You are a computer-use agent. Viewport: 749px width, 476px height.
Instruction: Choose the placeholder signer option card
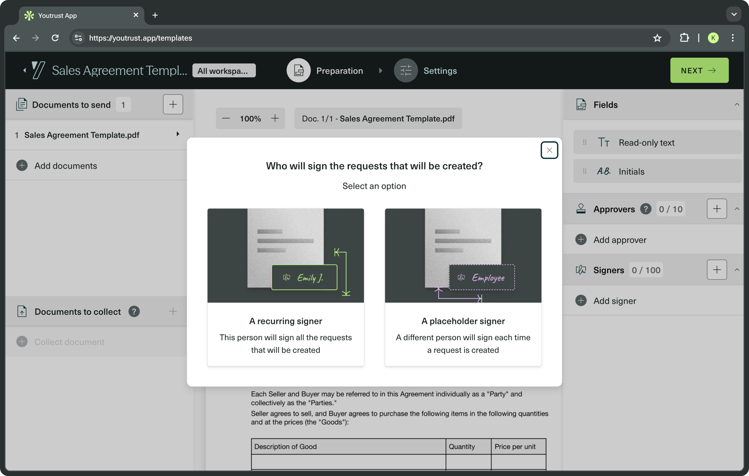coord(463,287)
